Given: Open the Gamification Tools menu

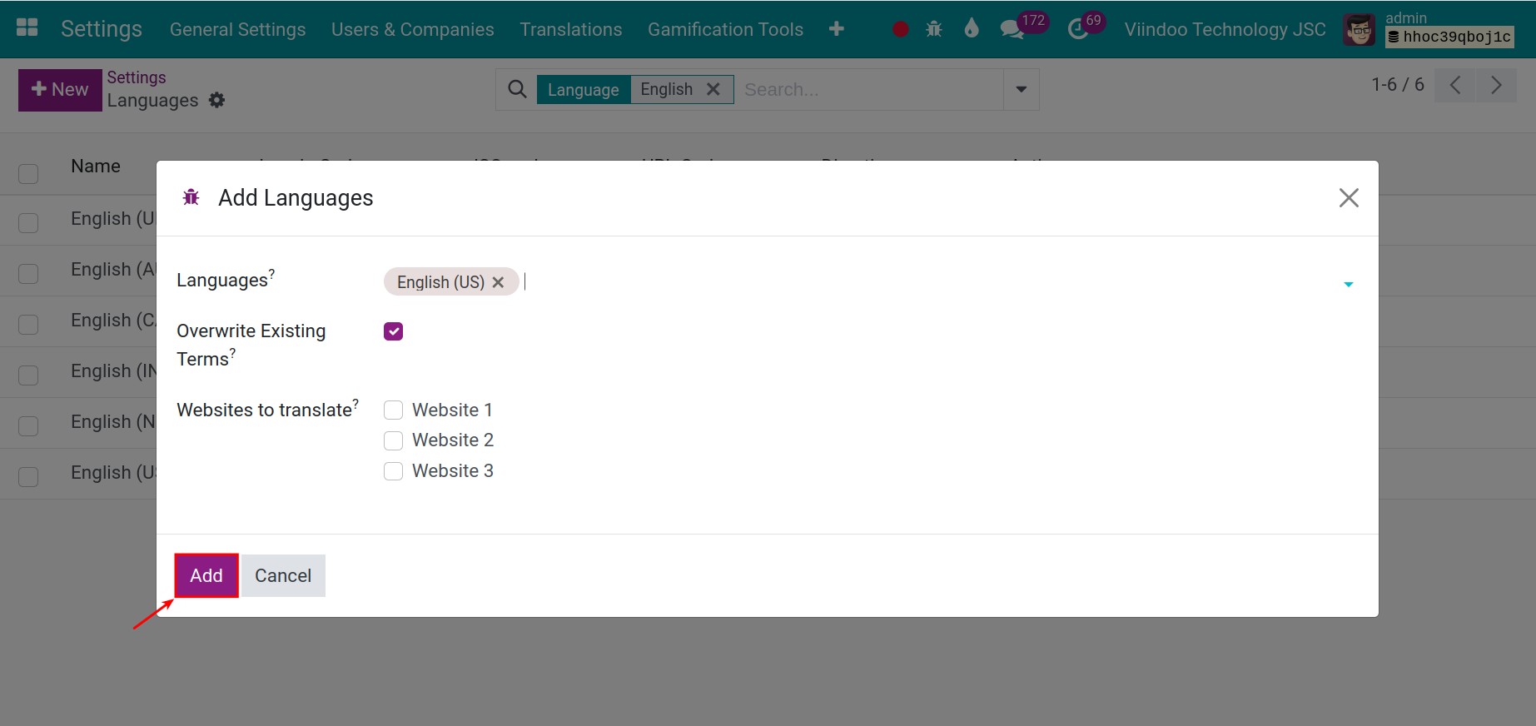Looking at the screenshot, I should (x=725, y=29).
